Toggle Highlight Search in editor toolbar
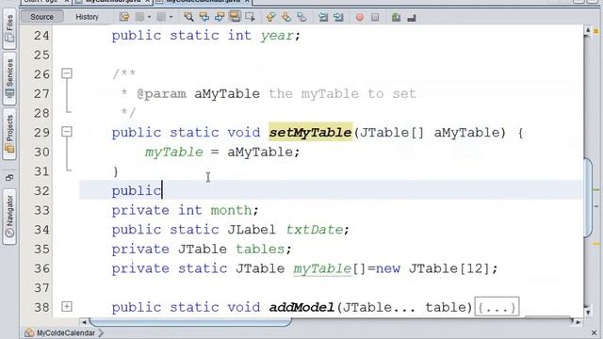This screenshot has width=603, height=339. (x=235, y=17)
